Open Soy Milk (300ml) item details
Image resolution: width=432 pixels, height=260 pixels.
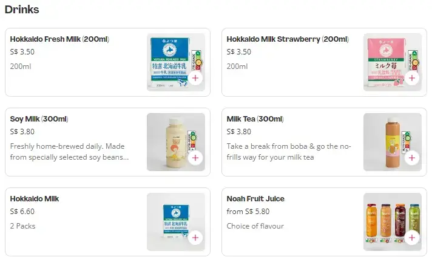[39, 119]
